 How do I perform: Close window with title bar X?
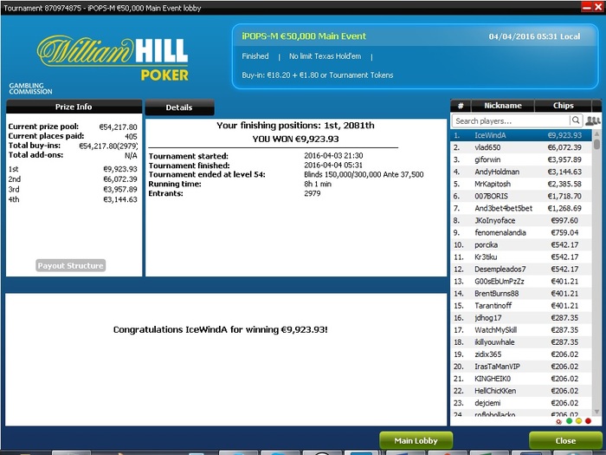pos(598,7)
